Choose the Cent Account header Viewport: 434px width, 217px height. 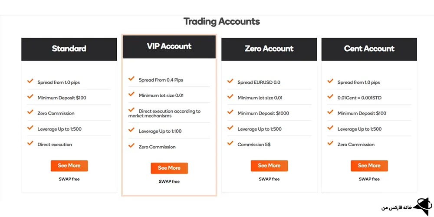[x=369, y=49]
